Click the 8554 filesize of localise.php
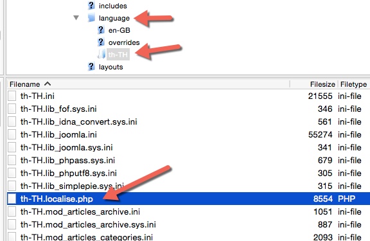 [323, 199]
